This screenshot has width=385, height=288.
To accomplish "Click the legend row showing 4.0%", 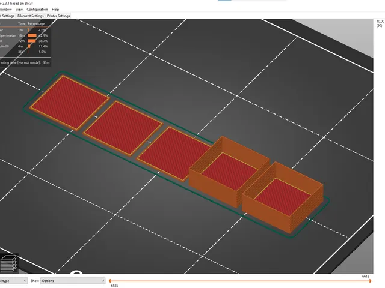I will [x=25, y=30].
